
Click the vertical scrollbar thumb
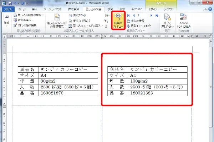(x=210, y=87)
